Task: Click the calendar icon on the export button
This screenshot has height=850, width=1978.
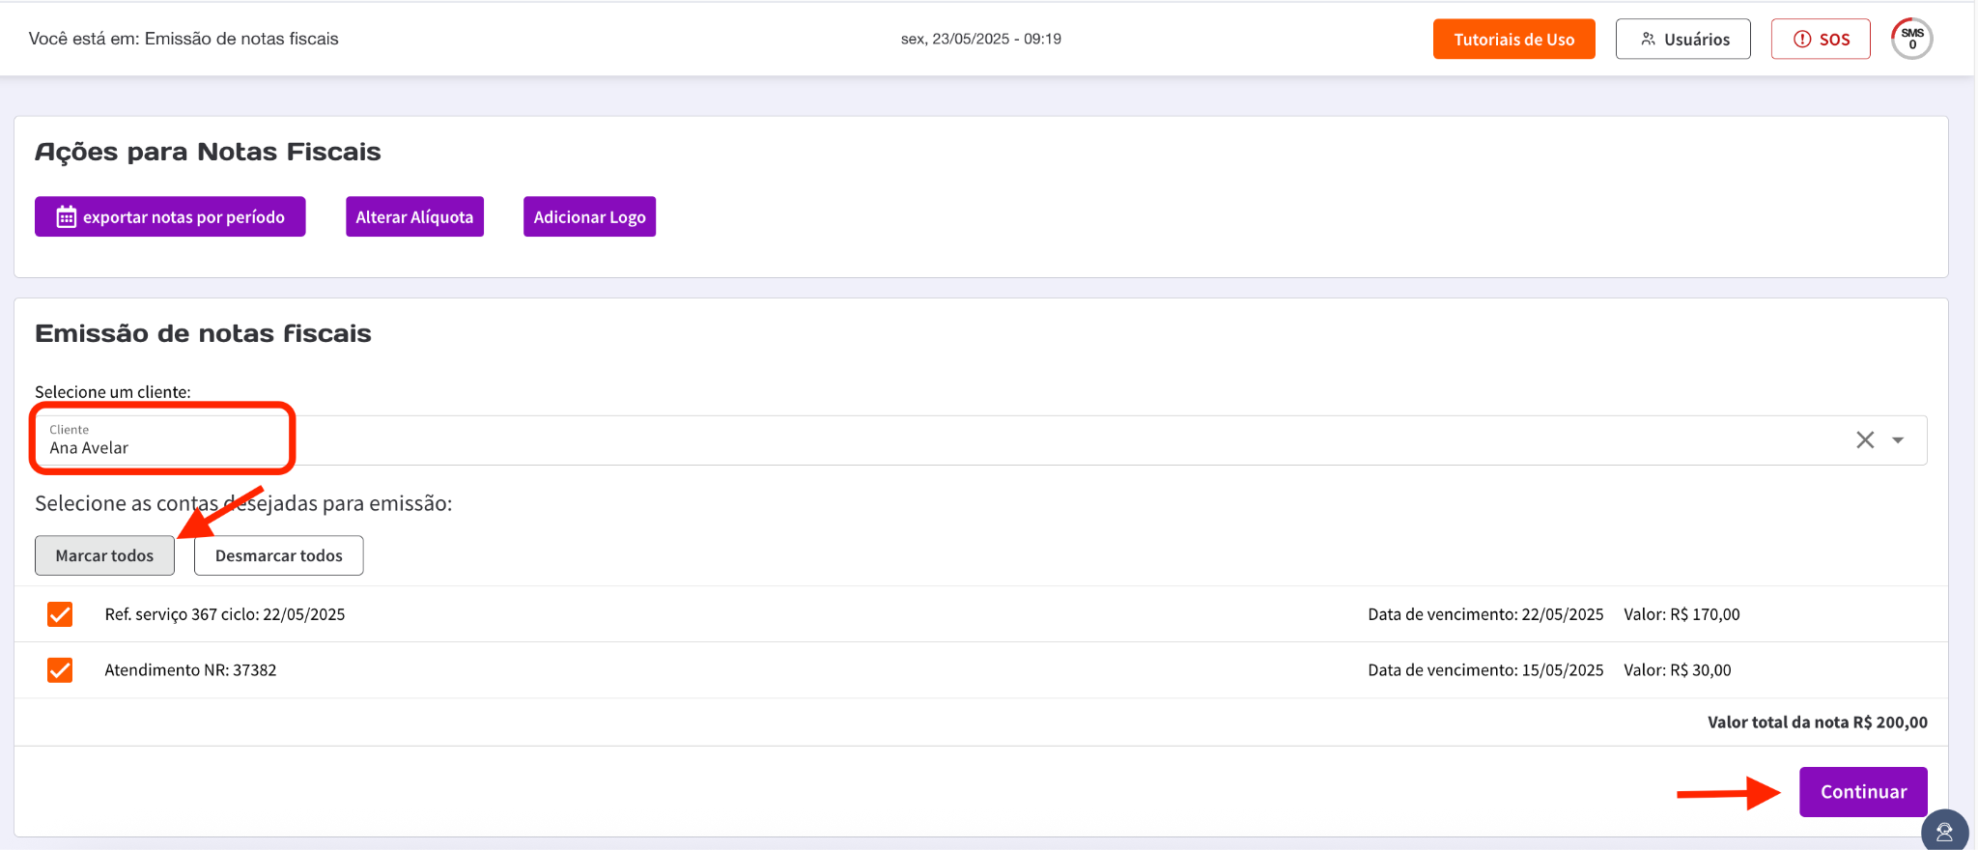Action: 66,217
